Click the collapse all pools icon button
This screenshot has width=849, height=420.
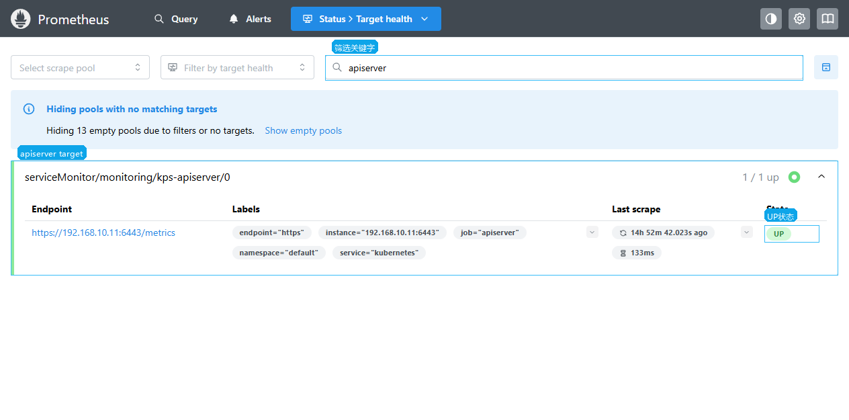coord(826,67)
